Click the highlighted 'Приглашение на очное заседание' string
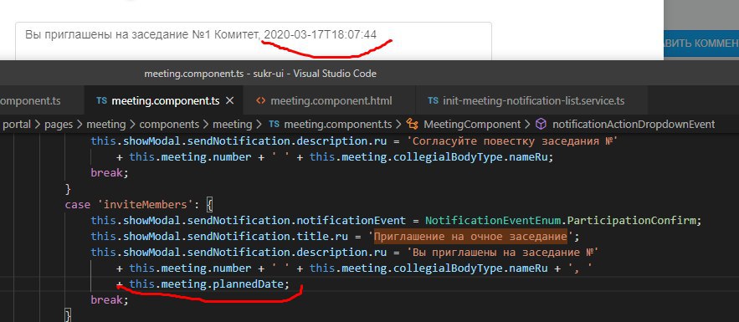Viewport: 739px width, 322px height. [470, 236]
